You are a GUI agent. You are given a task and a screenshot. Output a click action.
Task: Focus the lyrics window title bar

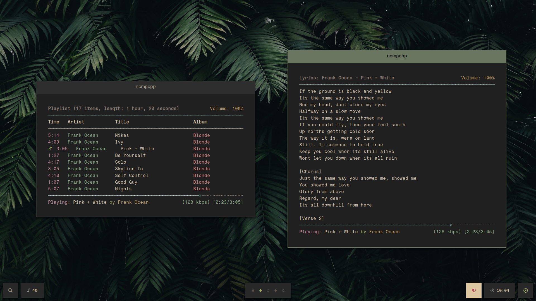pyautogui.click(x=397, y=56)
